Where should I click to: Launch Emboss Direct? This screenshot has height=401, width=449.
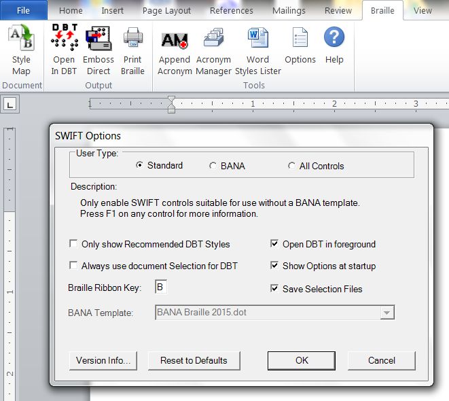click(x=98, y=51)
